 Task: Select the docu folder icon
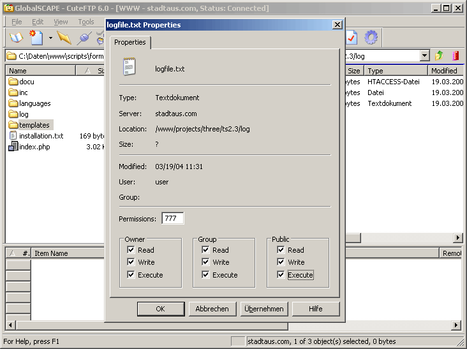coord(13,81)
